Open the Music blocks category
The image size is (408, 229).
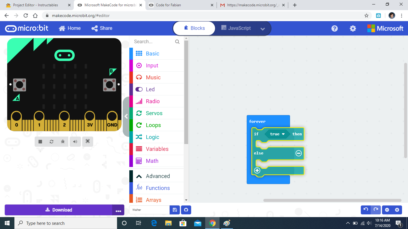(157, 78)
